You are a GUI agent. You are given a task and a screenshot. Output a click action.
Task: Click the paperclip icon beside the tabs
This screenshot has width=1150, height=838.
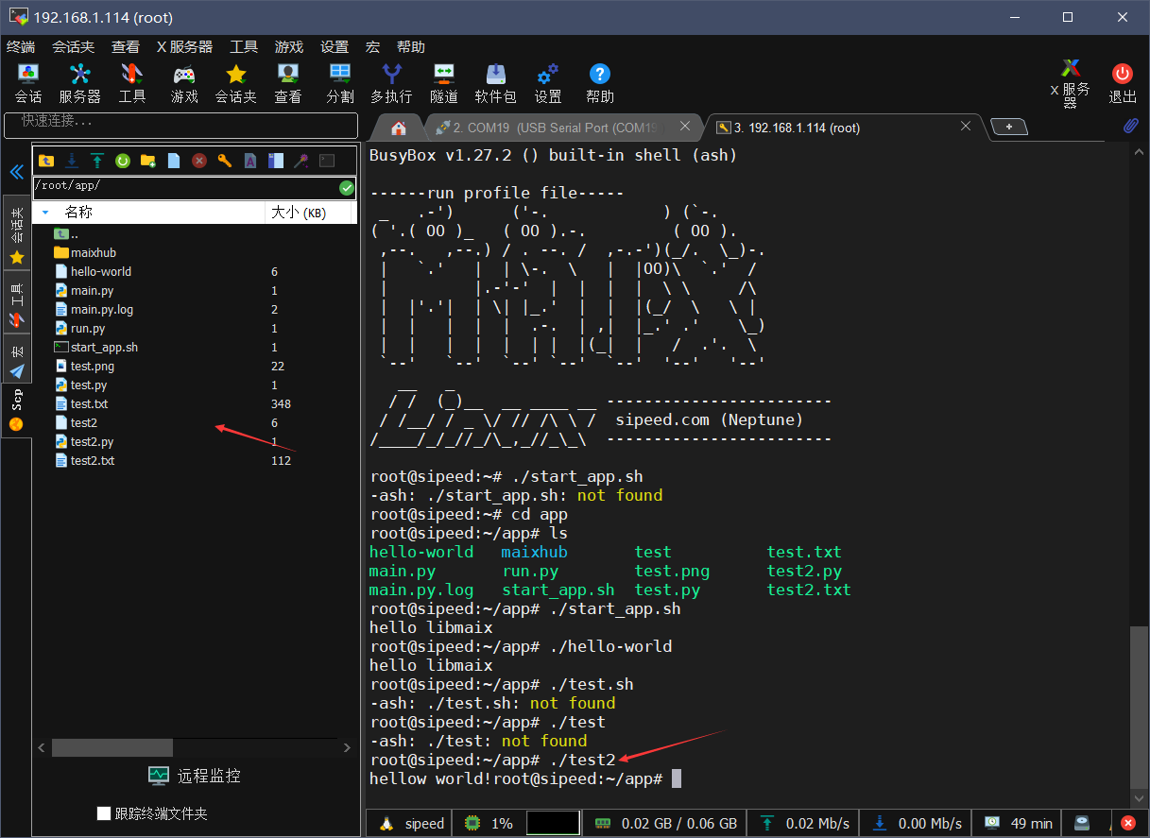tap(1130, 126)
